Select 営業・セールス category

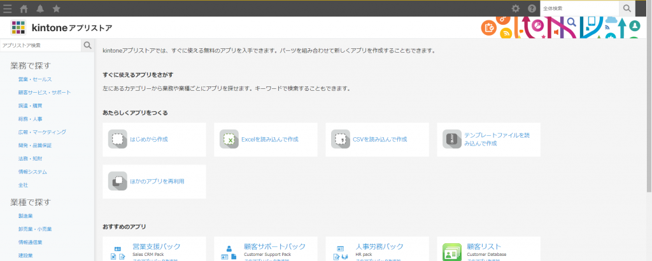(x=35, y=79)
